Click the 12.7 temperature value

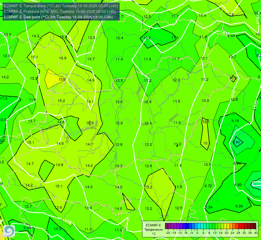point(28,206)
